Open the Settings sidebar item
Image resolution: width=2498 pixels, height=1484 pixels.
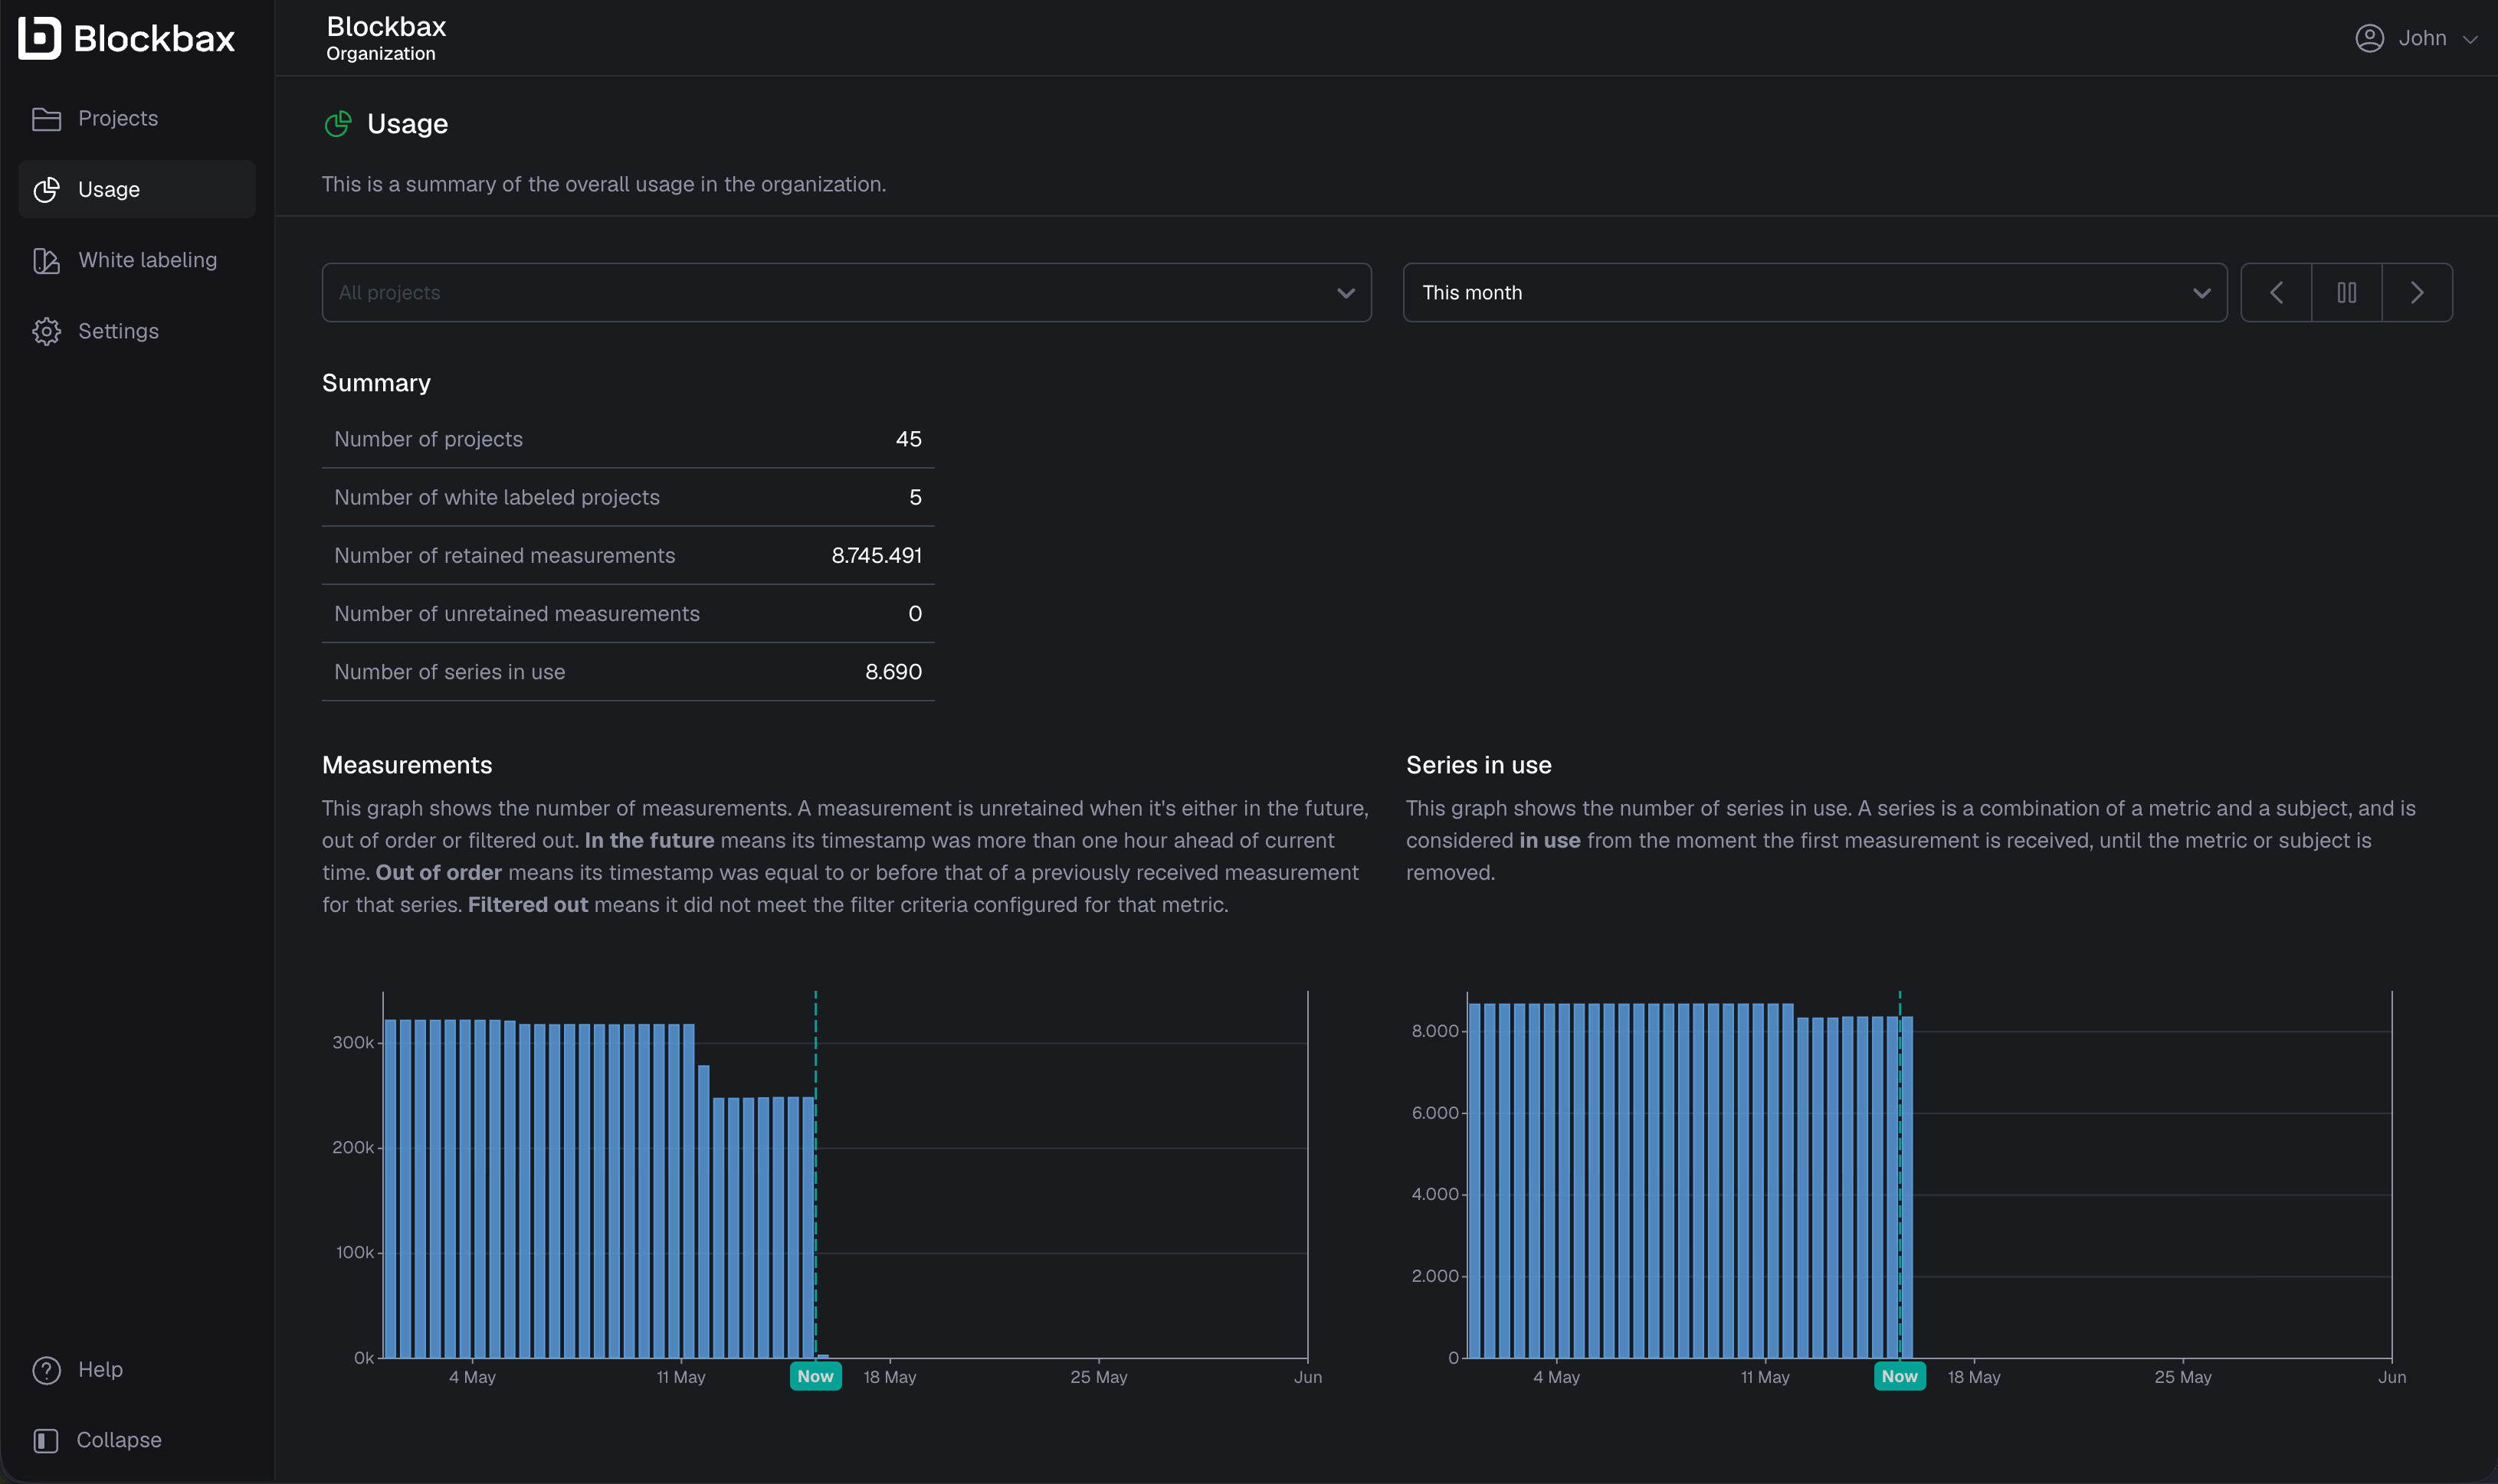coord(137,332)
